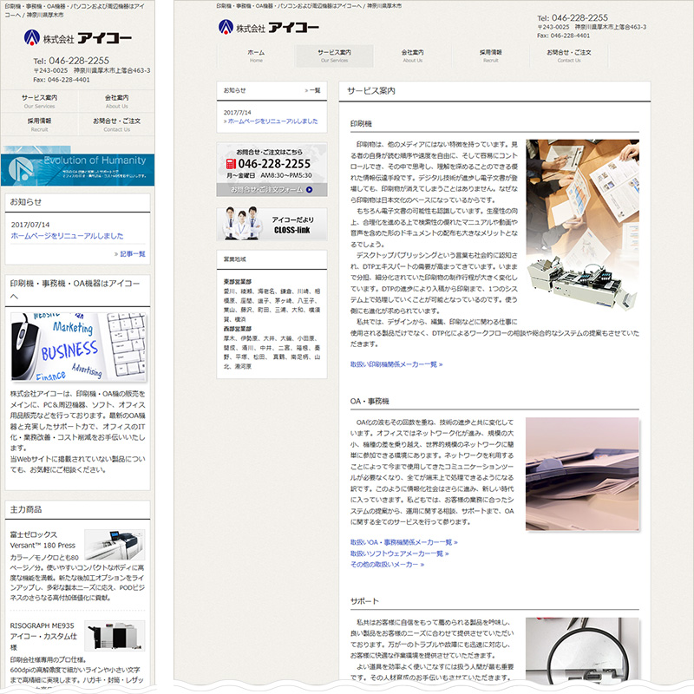The image size is (694, 694).
Task: Tap お問合せ・ご注文 in mobile menu
Action: (116, 124)
